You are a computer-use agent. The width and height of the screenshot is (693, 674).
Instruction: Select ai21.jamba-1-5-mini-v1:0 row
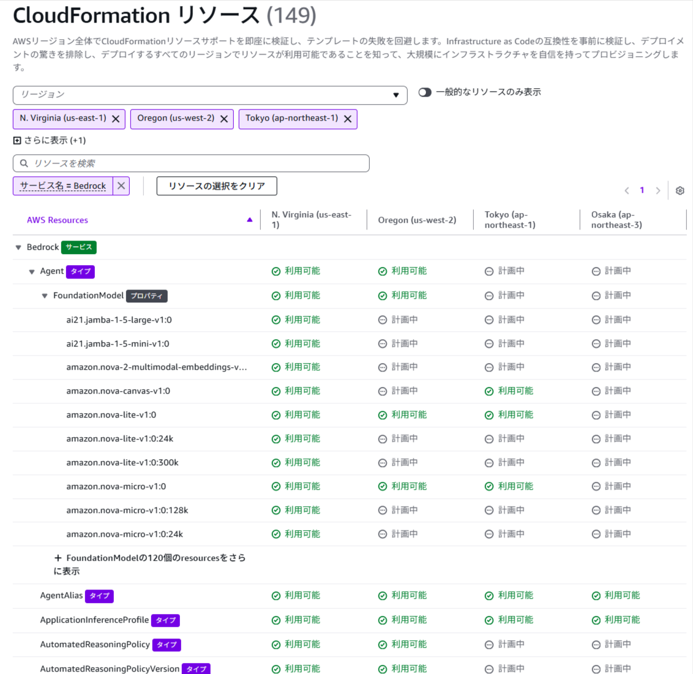click(x=350, y=344)
